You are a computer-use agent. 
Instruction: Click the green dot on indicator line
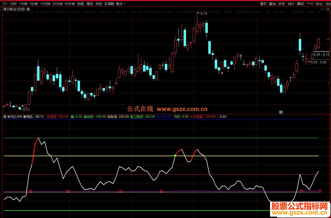(x=175, y=155)
